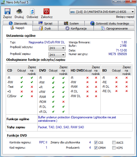Viewport: 137px width, 157px height.
Task: Click the Oprogramowanie tab icon
Action: point(103,28)
